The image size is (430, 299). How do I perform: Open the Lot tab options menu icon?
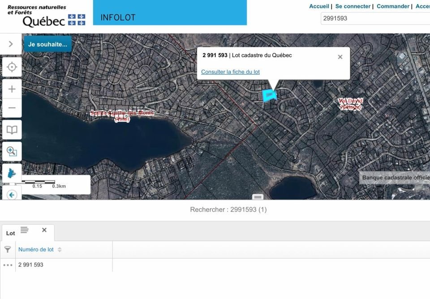click(x=24, y=230)
